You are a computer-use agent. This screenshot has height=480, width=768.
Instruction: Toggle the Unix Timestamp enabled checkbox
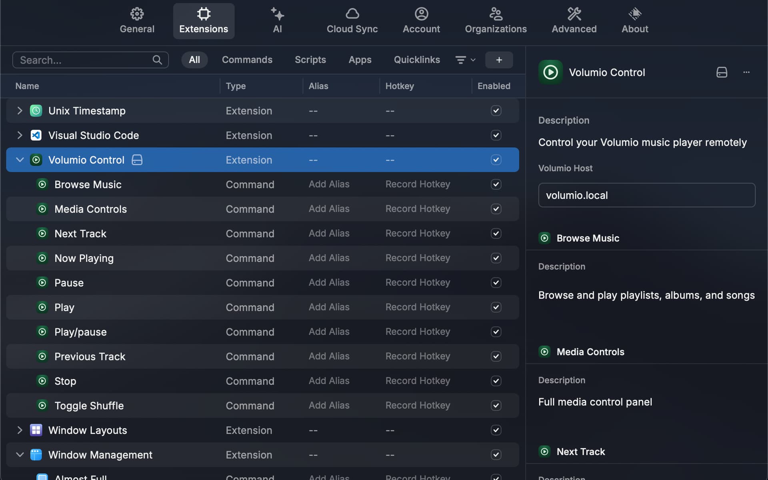click(x=496, y=111)
